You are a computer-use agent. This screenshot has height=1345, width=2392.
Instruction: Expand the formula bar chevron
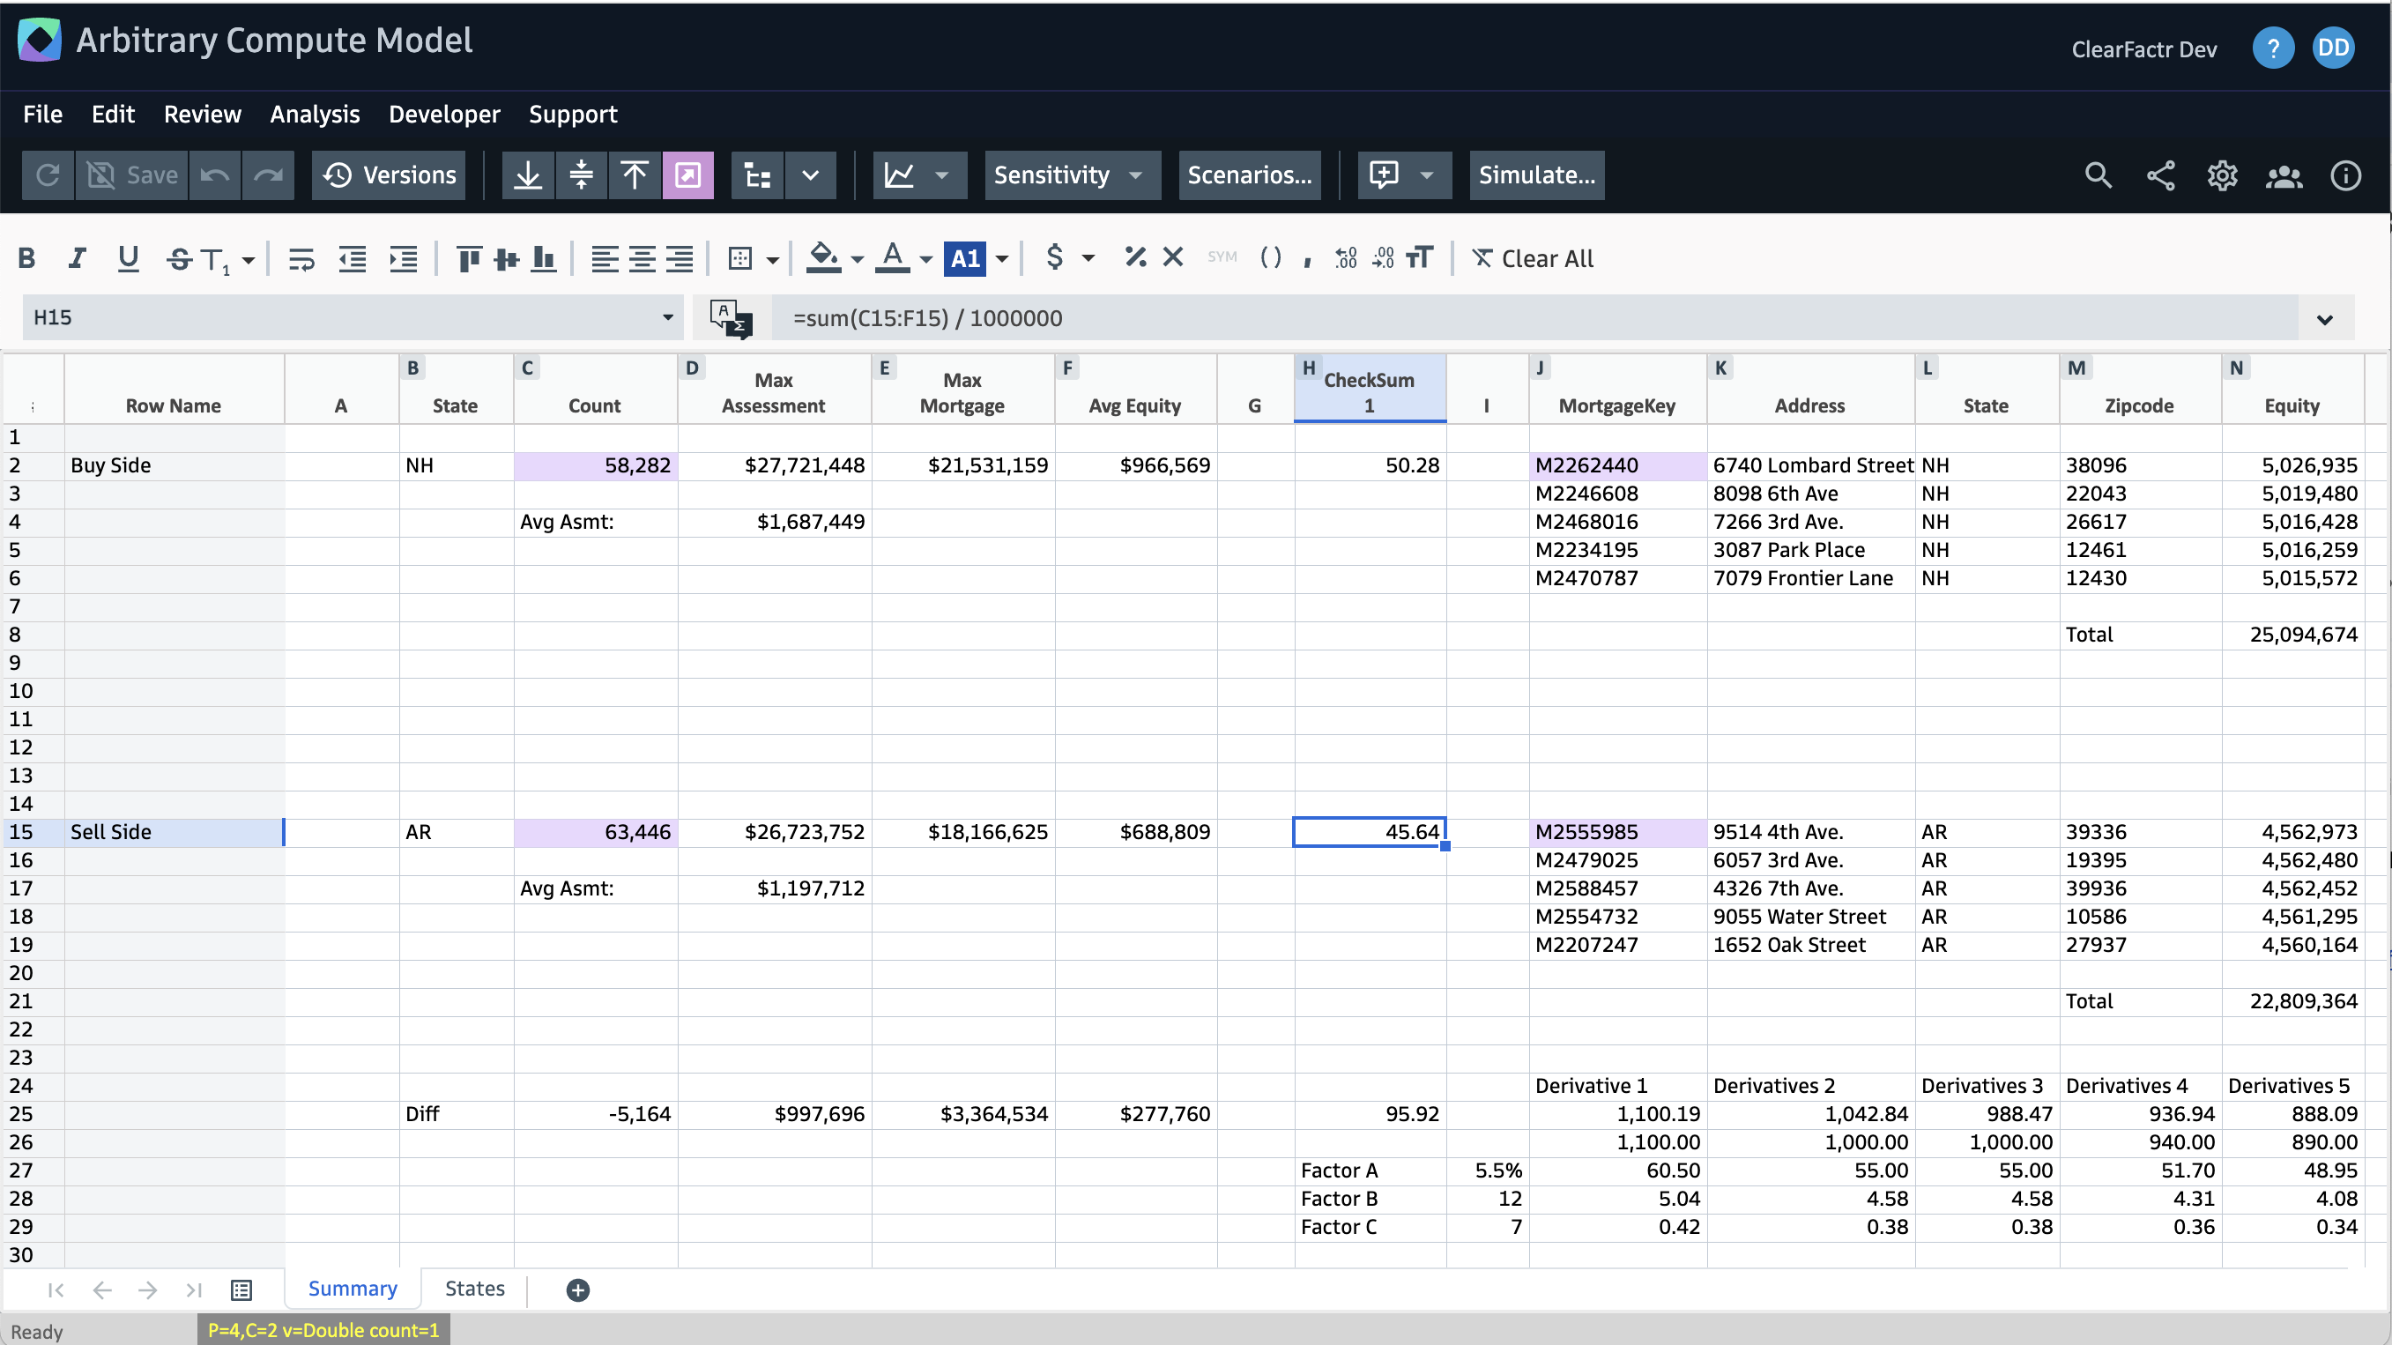pos(2324,318)
